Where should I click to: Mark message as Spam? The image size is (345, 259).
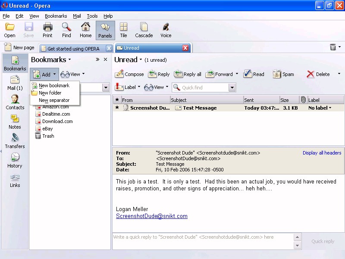[283, 74]
